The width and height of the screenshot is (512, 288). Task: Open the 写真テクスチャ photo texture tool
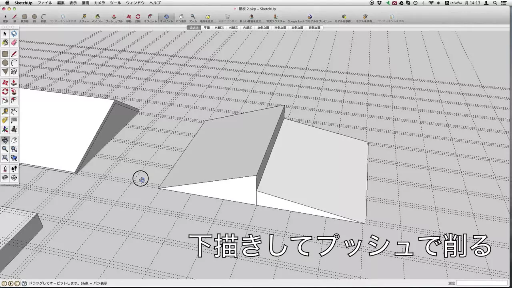[x=276, y=18]
